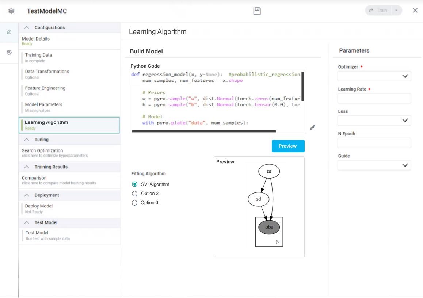
Task: Close the model editor with X icon
Action: (415, 11)
